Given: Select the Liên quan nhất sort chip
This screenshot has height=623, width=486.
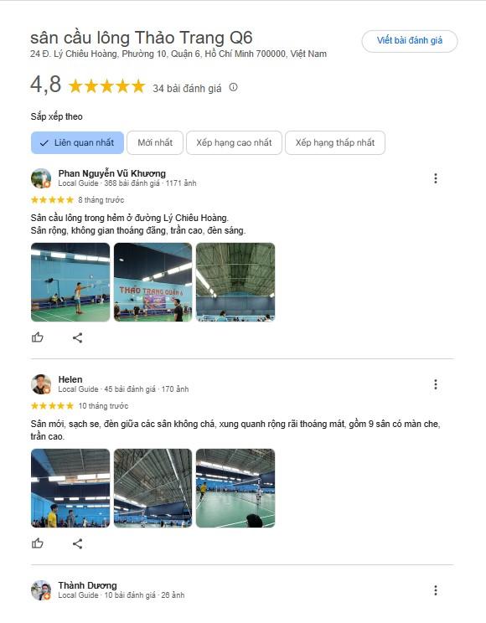Looking at the screenshot, I should pyautogui.click(x=78, y=142).
